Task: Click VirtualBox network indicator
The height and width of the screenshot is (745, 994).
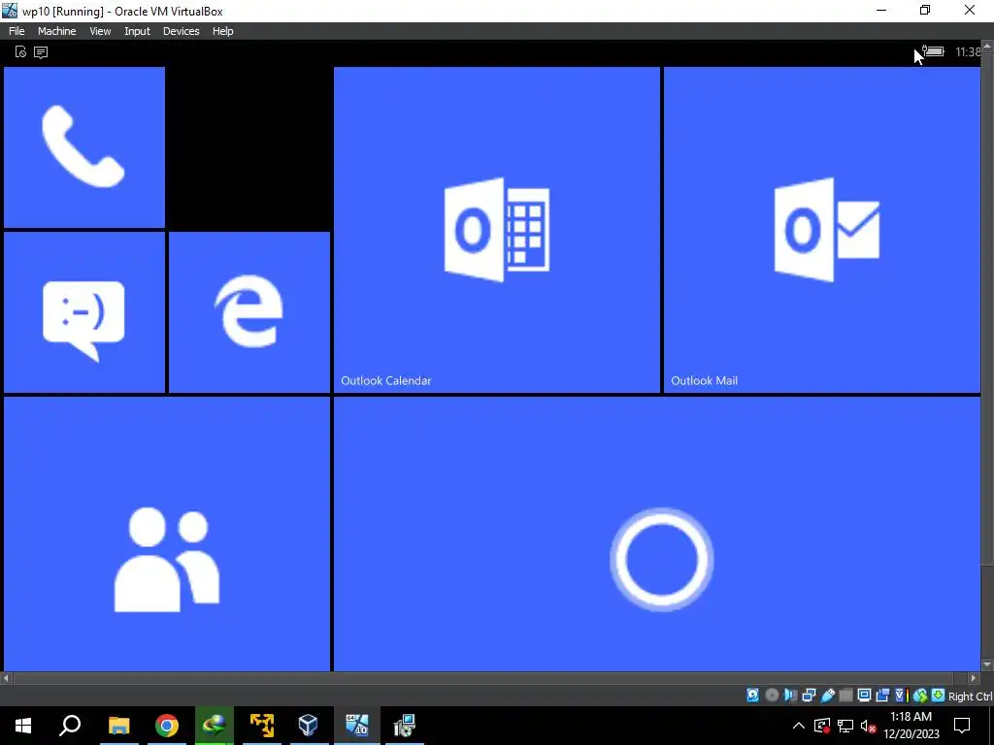Action: click(809, 696)
